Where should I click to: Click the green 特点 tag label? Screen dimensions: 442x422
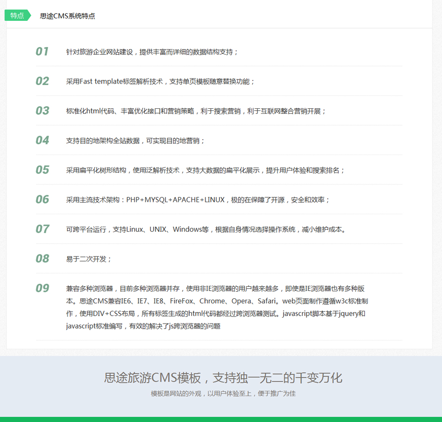click(17, 15)
